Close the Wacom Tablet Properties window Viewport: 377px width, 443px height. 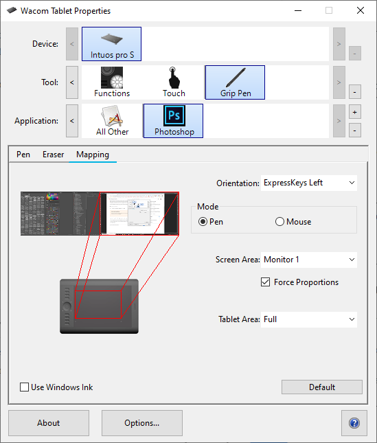point(361,11)
